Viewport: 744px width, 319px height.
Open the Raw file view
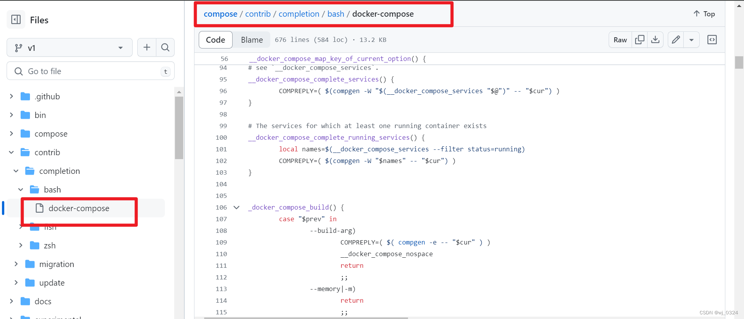620,40
